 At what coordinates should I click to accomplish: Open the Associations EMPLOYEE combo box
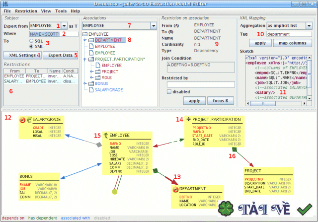click(154, 26)
